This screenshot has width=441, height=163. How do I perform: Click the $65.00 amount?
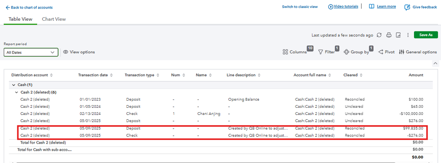(x=417, y=107)
